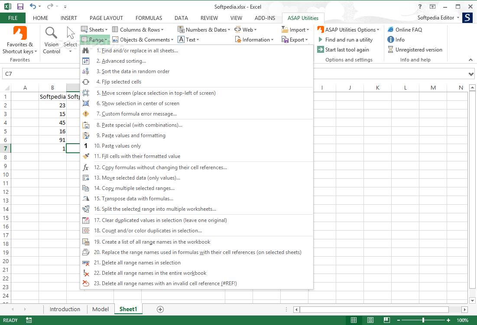
Task: Switch to Page Layout view in status bar
Action: pos(370,320)
